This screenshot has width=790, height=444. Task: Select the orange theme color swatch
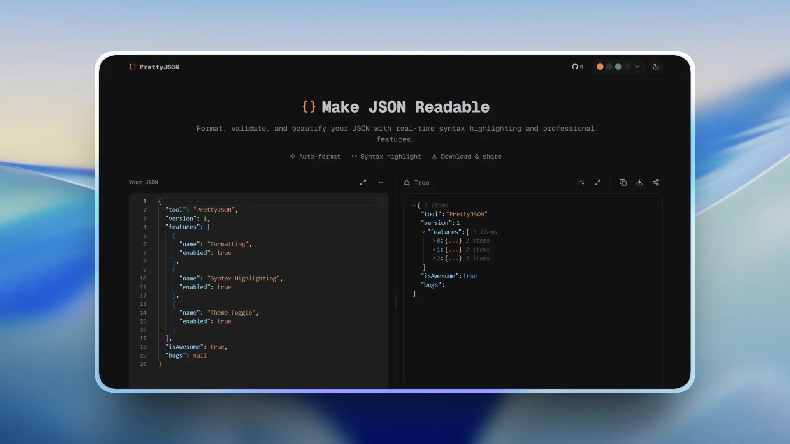(600, 67)
